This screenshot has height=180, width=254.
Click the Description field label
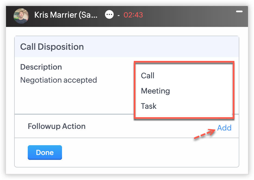pyautogui.click(x=41, y=67)
